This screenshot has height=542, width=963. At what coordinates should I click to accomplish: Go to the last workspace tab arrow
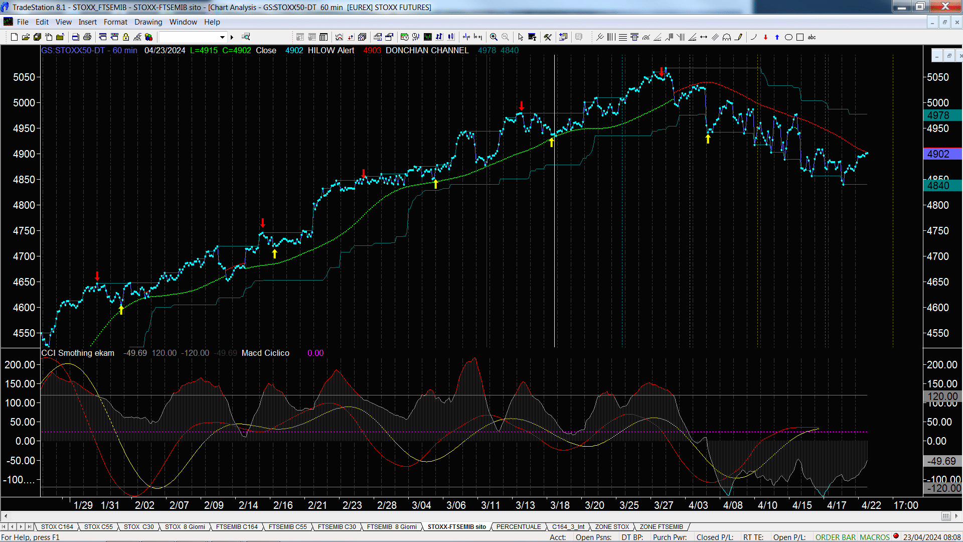30,527
